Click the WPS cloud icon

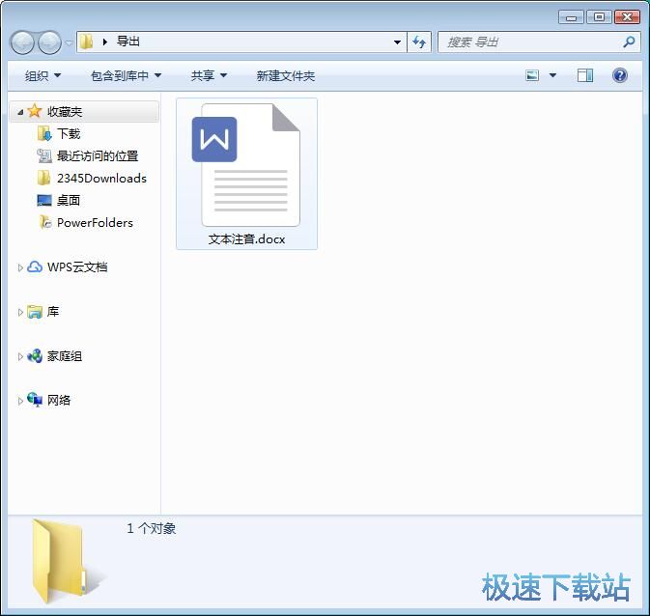click(35, 266)
